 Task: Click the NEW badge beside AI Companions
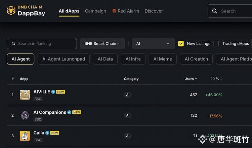click(77, 112)
